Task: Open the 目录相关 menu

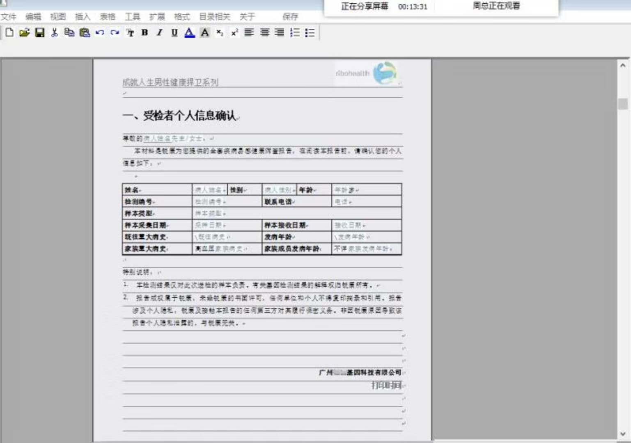Action: pos(215,17)
